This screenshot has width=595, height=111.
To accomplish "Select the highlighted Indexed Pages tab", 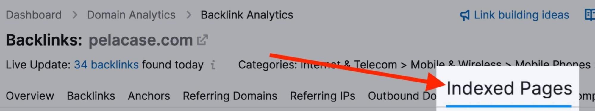I will 509,88.
